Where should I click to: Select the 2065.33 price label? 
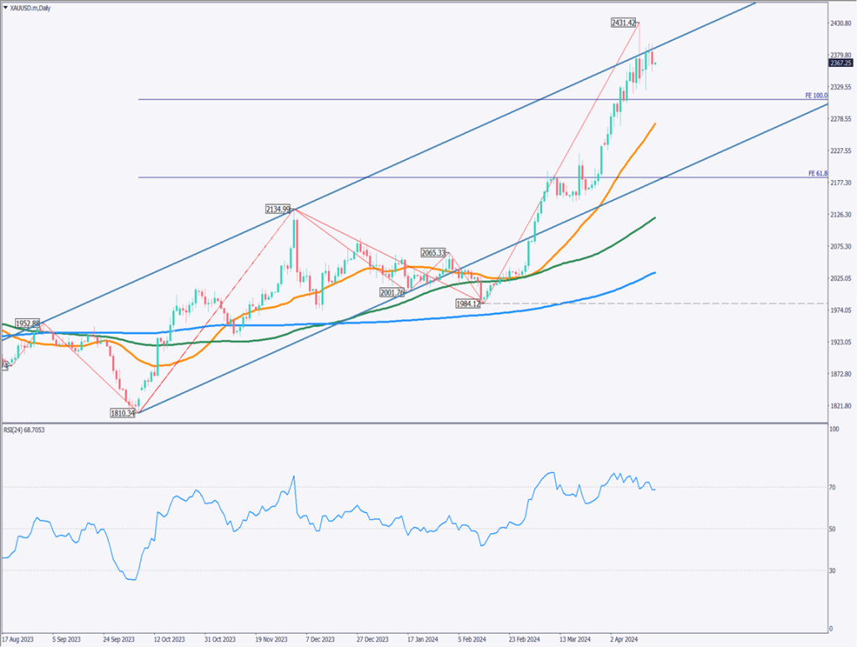click(434, 253)
